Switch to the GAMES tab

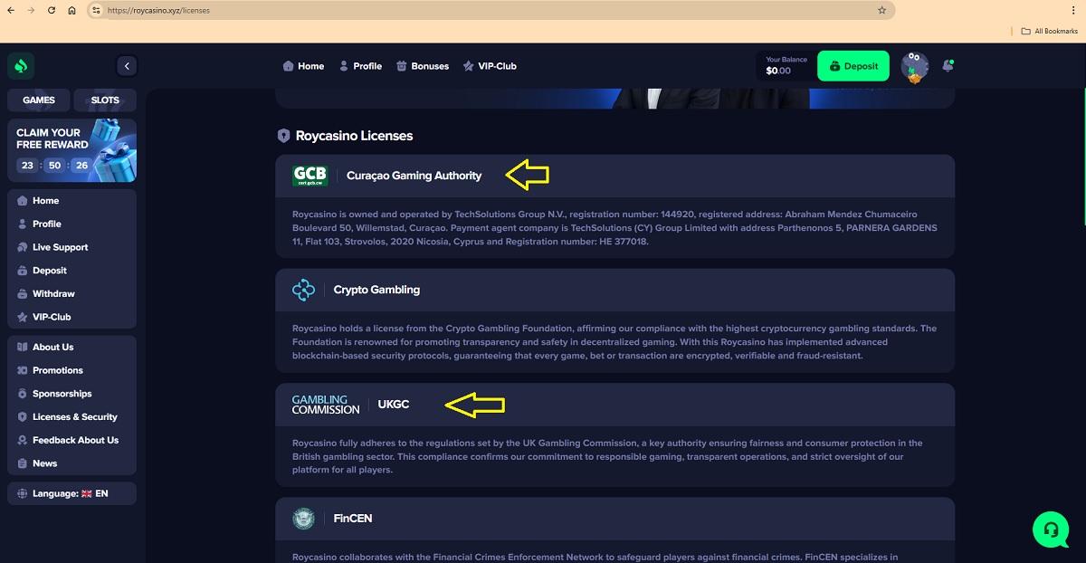click(x=39, y=100)
